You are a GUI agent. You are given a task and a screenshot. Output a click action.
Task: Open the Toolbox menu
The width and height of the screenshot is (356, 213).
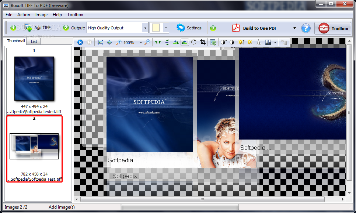coord(75,14)
